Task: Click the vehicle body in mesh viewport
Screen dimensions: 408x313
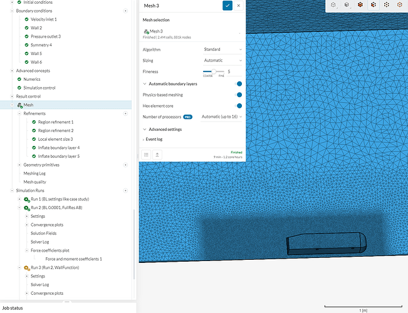Action: [327, 244]
